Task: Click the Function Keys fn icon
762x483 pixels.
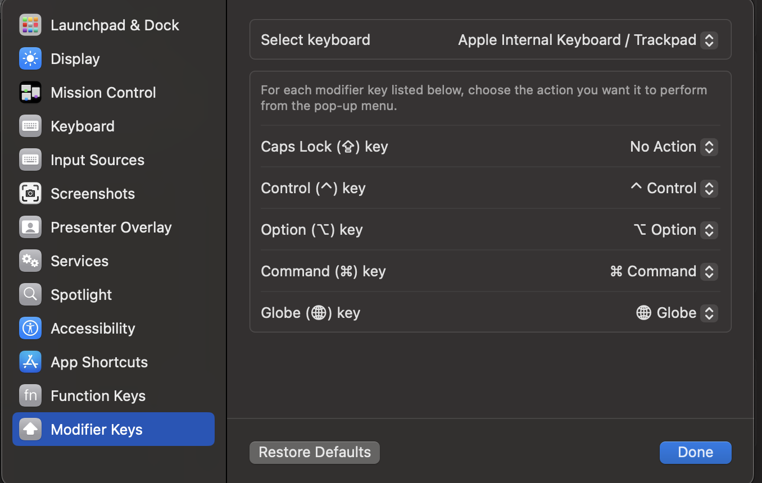Action: click(30, 395)
